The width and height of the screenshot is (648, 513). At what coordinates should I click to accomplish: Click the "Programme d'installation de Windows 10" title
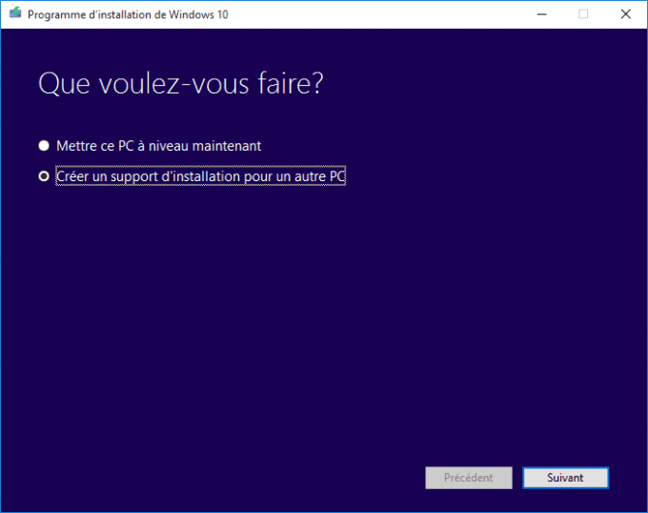pos(128,14)
